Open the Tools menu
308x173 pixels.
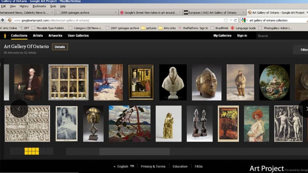point(53,6)
